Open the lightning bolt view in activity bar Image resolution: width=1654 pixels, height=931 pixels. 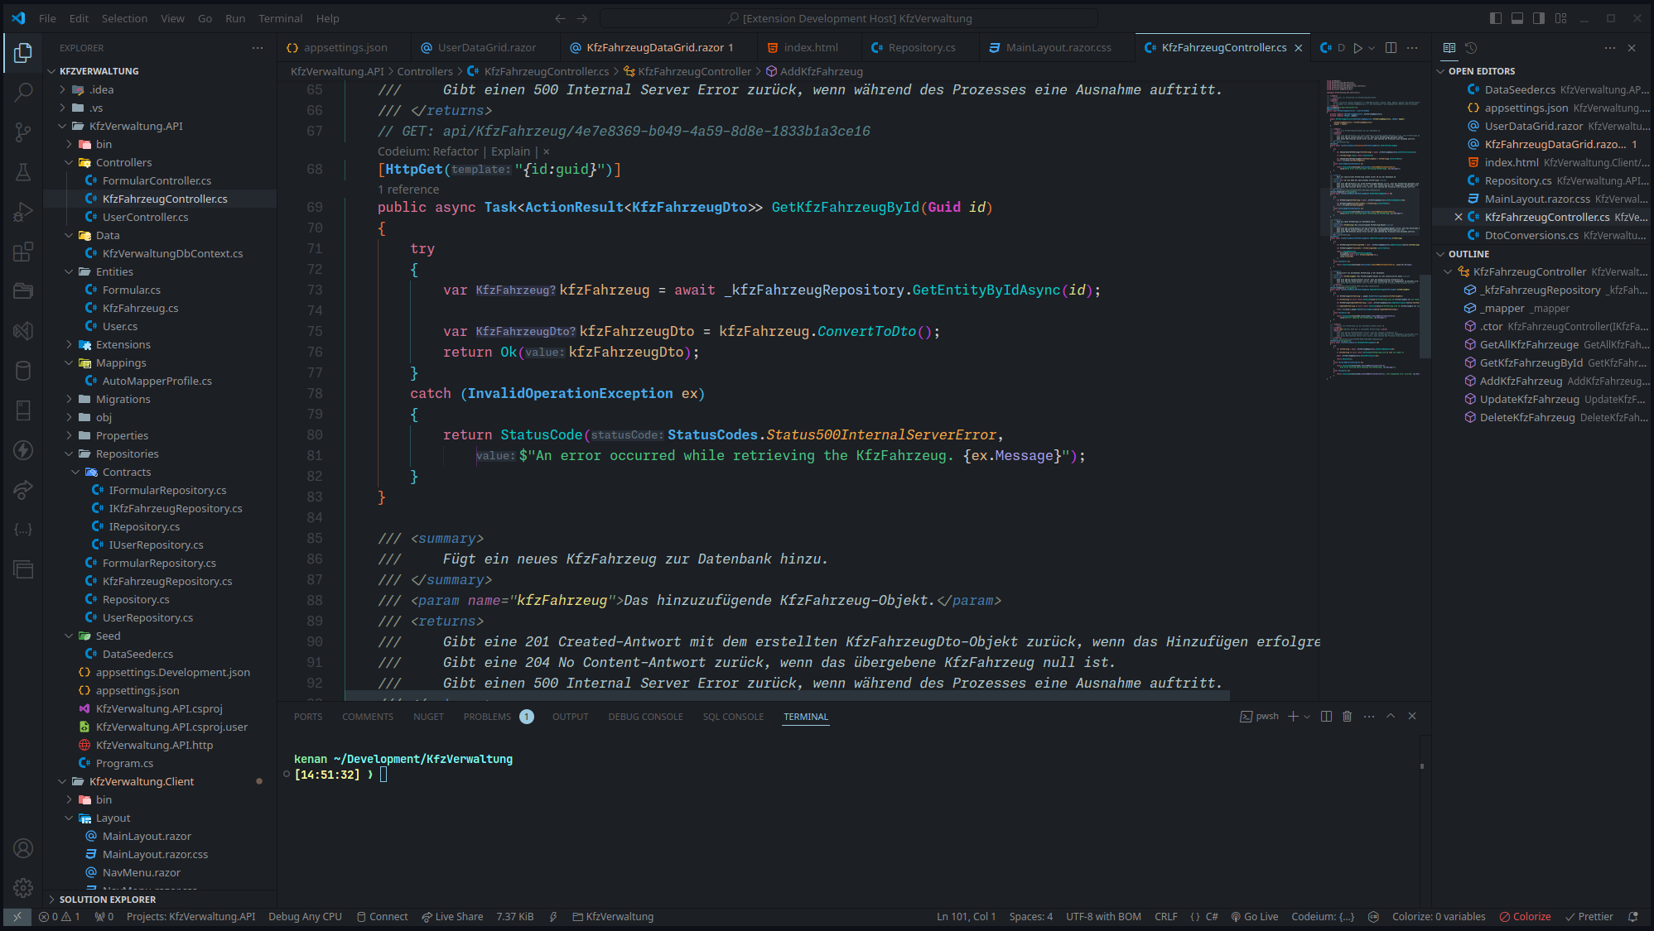(23, 450)
